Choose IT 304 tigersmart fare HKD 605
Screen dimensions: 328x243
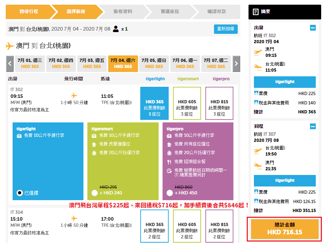pyautogui.click(x=187, y=226)
